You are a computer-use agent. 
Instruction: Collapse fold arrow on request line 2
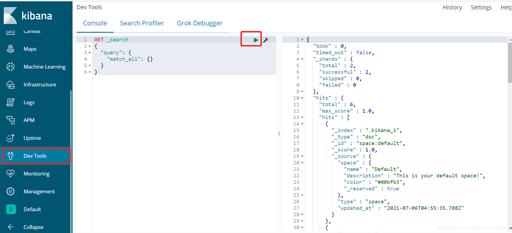click(x=90, y=46)
